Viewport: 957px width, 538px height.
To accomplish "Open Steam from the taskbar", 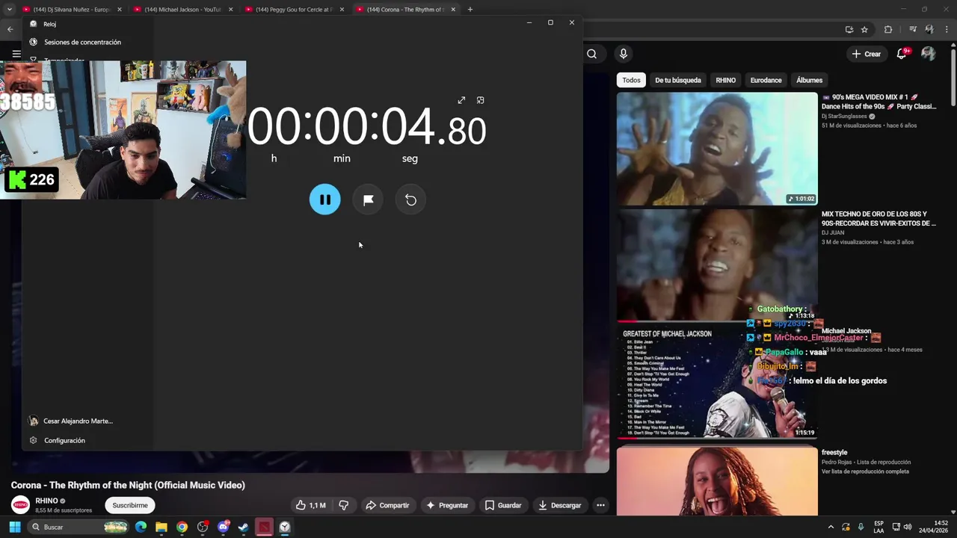I will pyautogui.click(x=243, y=527).
